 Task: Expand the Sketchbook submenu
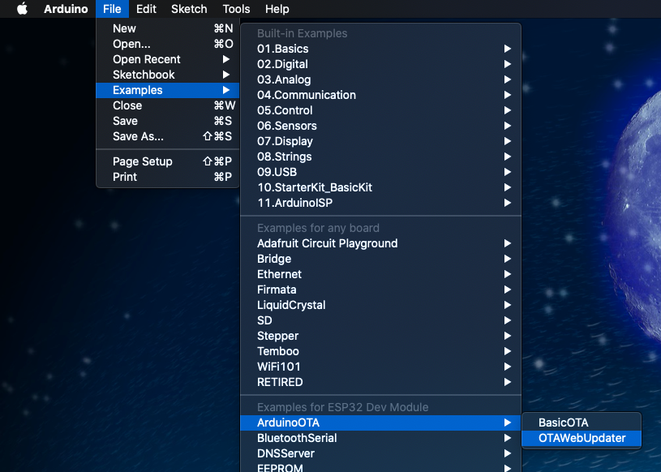coord(168,75)
